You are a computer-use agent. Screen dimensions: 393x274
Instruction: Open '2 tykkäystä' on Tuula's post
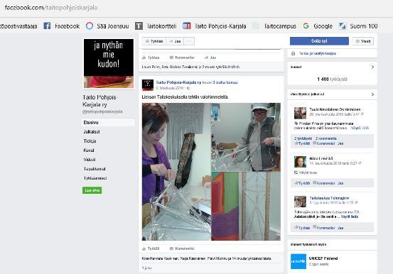(303, 138)
